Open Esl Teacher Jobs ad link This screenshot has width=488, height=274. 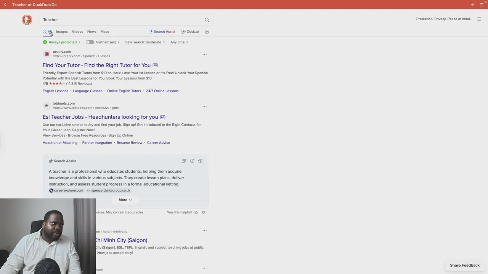click(x=100, y=117)
